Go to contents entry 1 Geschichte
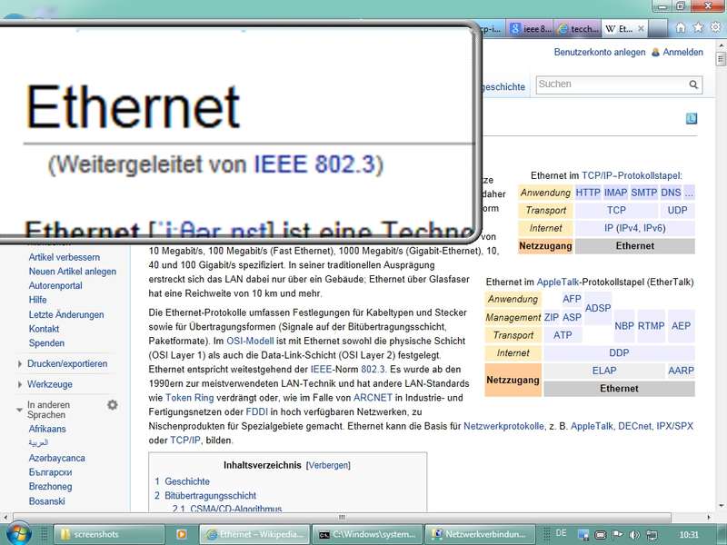The height and width of the screenshot is (545, 727). pos(183,481)
